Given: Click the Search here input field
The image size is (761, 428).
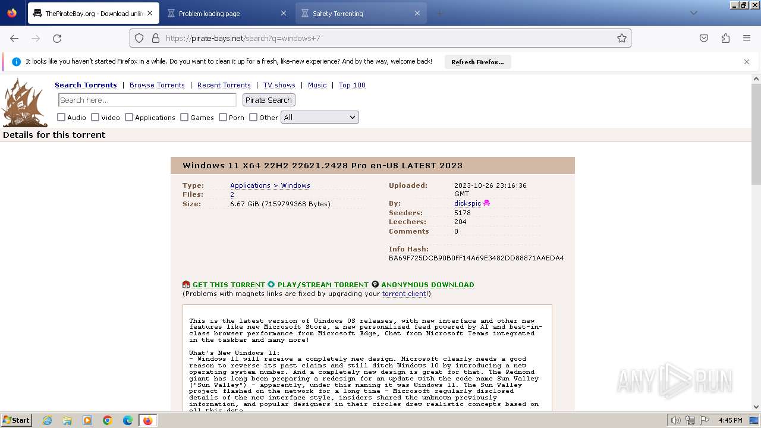Looking at the screenshot, I should [147, 100].
